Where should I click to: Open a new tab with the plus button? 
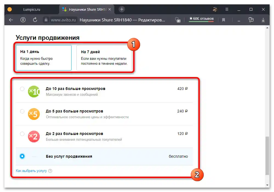[x=122, y=9]
